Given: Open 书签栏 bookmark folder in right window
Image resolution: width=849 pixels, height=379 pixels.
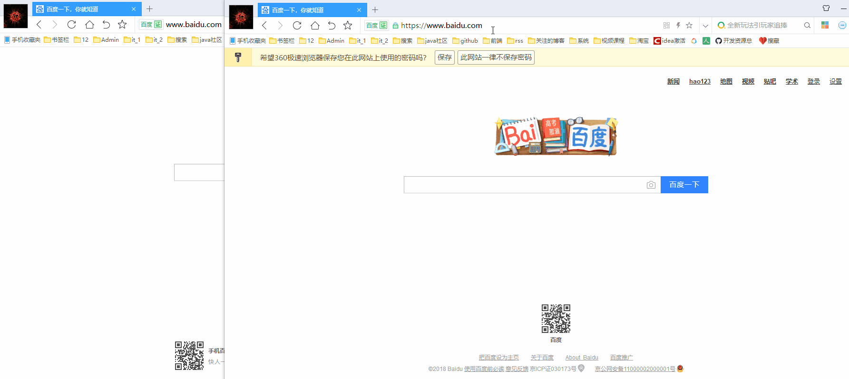Looking at the screenshot, I should pyautogui.click(x=282, y=41).
